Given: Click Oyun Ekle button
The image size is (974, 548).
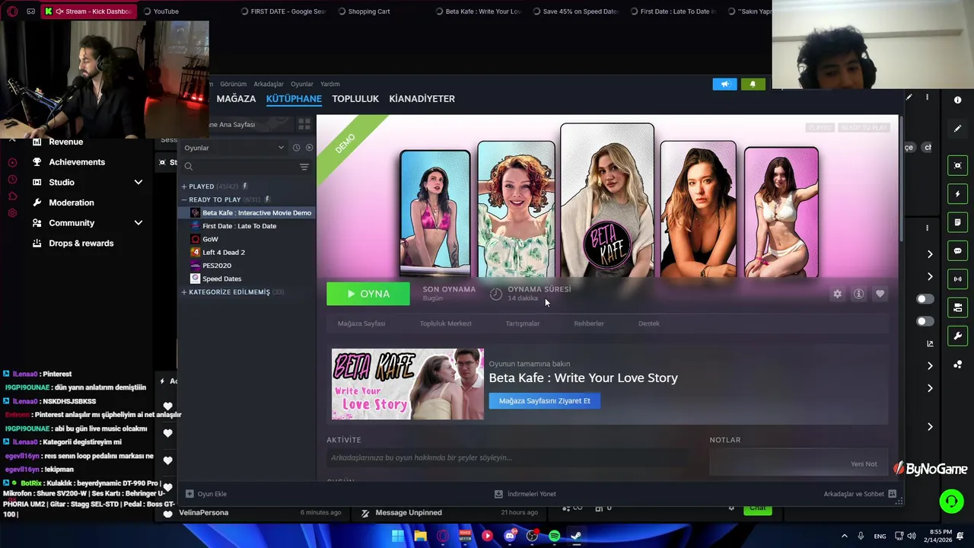Looking at the screenshot, I should pos(206,494).
